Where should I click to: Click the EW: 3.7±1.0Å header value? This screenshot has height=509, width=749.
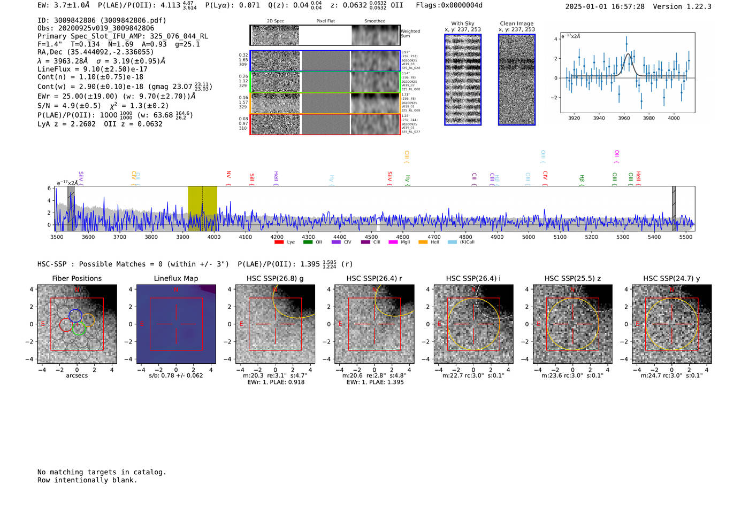(x=63, y=5)
